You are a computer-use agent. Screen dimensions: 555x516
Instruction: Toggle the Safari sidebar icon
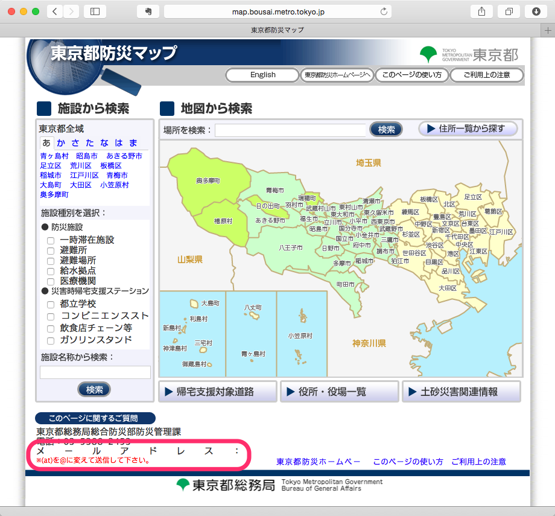pos(95,11)
